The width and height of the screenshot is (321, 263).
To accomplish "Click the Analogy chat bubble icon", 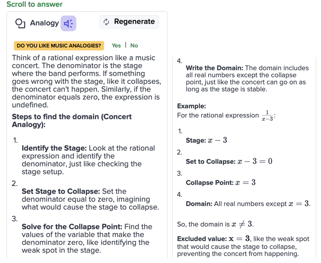I will click(x=20, y=23).
